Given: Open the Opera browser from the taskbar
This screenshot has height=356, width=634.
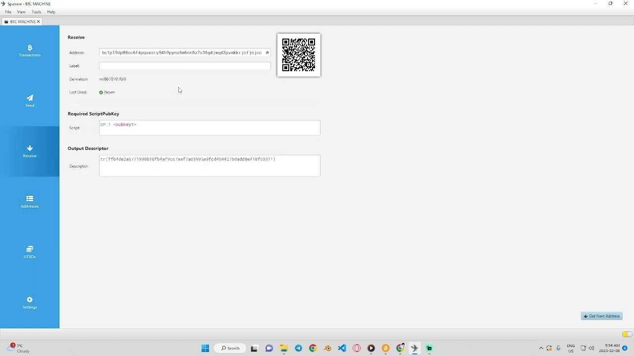Looking at the screenshot, I should (357, 348).
